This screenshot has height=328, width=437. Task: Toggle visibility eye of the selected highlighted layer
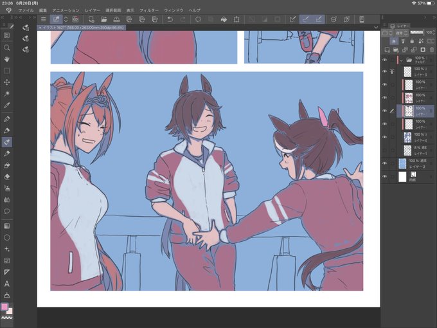coord(385,111)
